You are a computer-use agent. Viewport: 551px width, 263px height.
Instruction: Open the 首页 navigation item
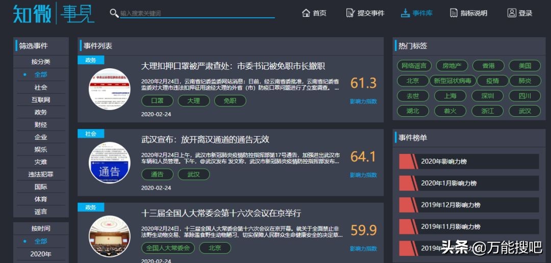314,13
